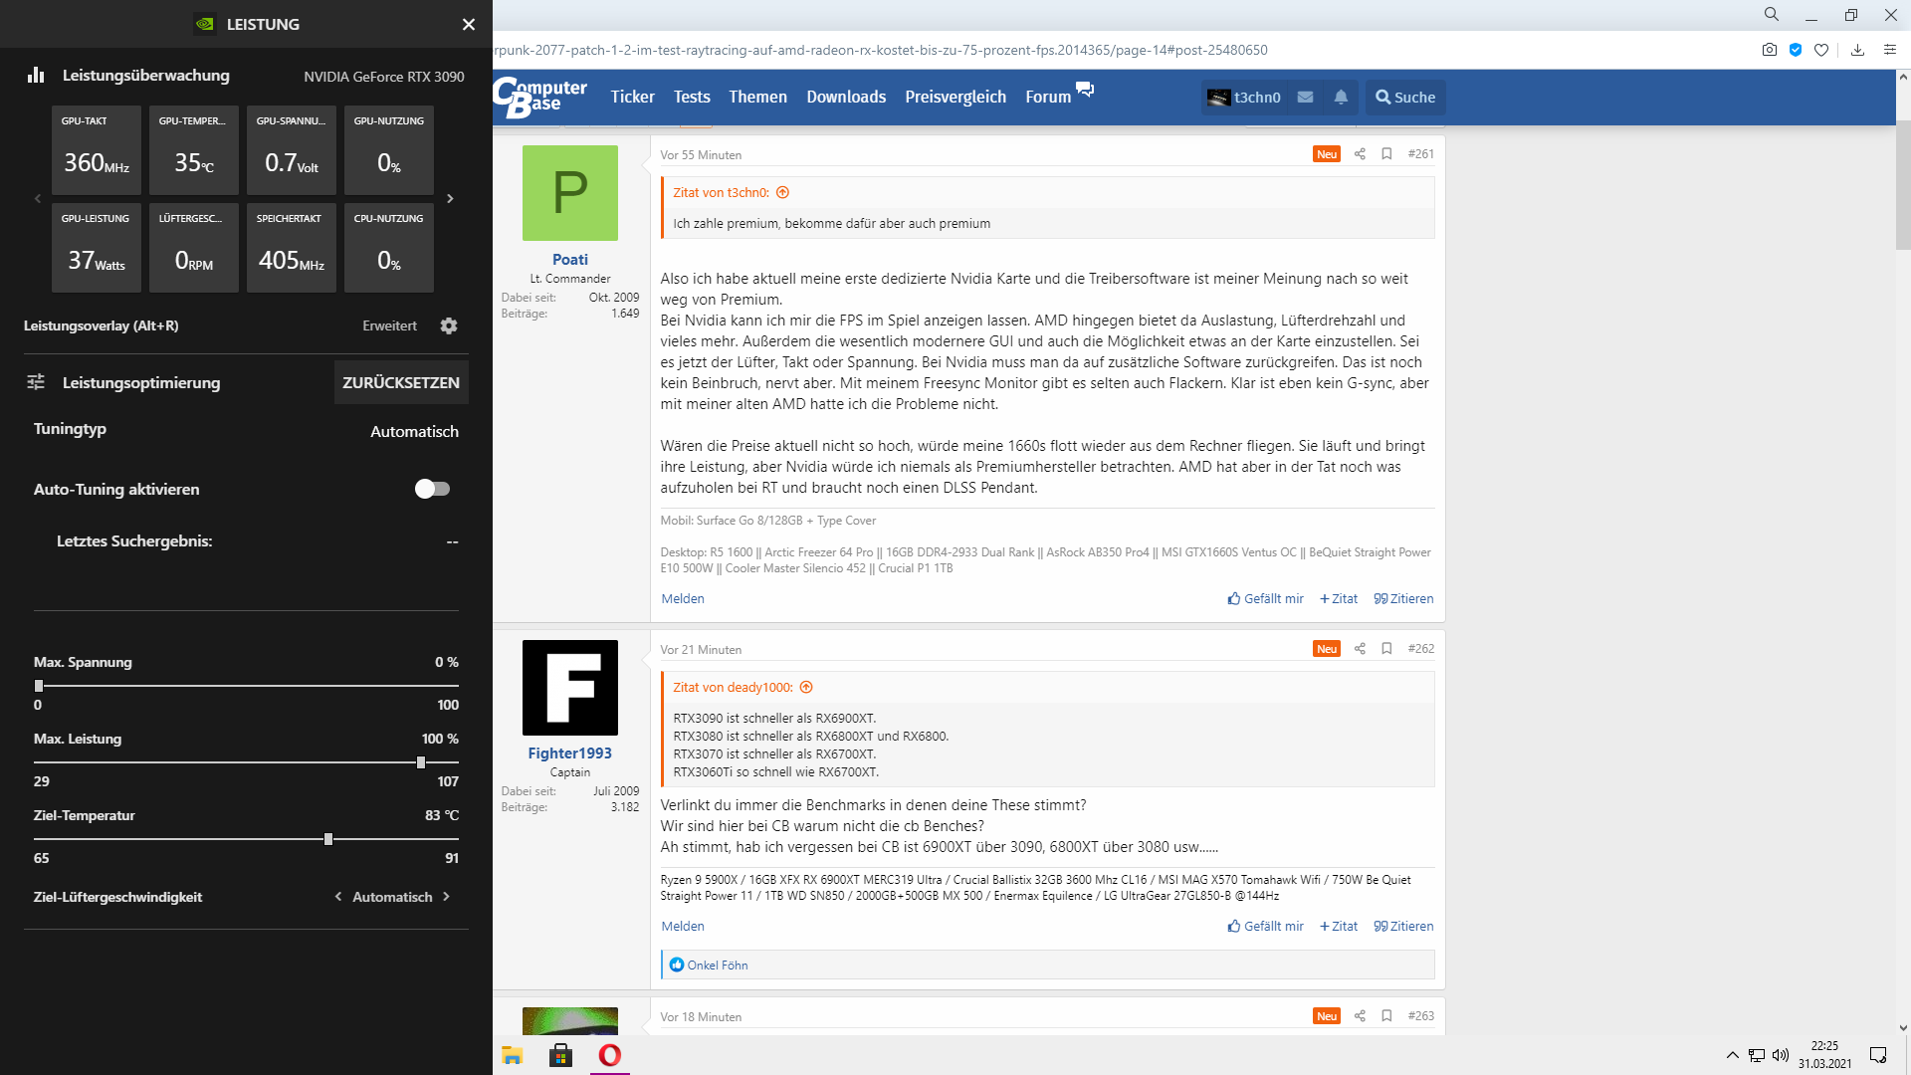Show next performance metrics page arrow

tap(450, 199)
